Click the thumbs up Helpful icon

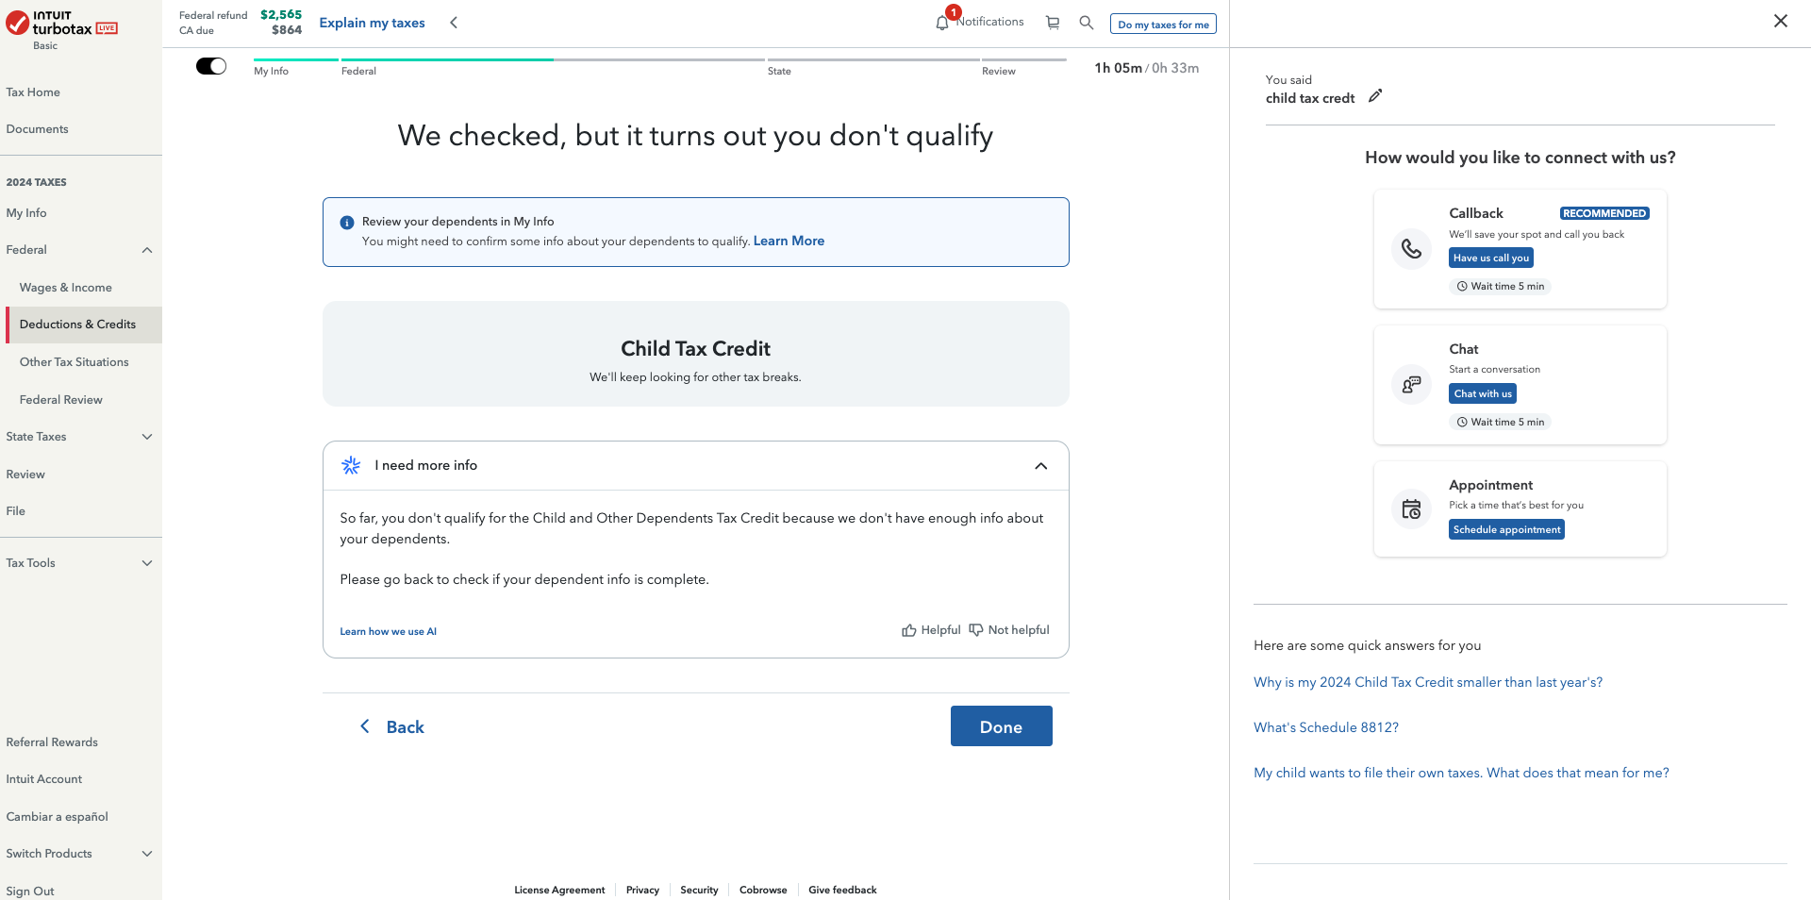point(909,630)
